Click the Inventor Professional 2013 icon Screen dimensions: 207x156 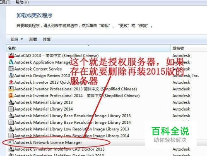click(11, 89)
